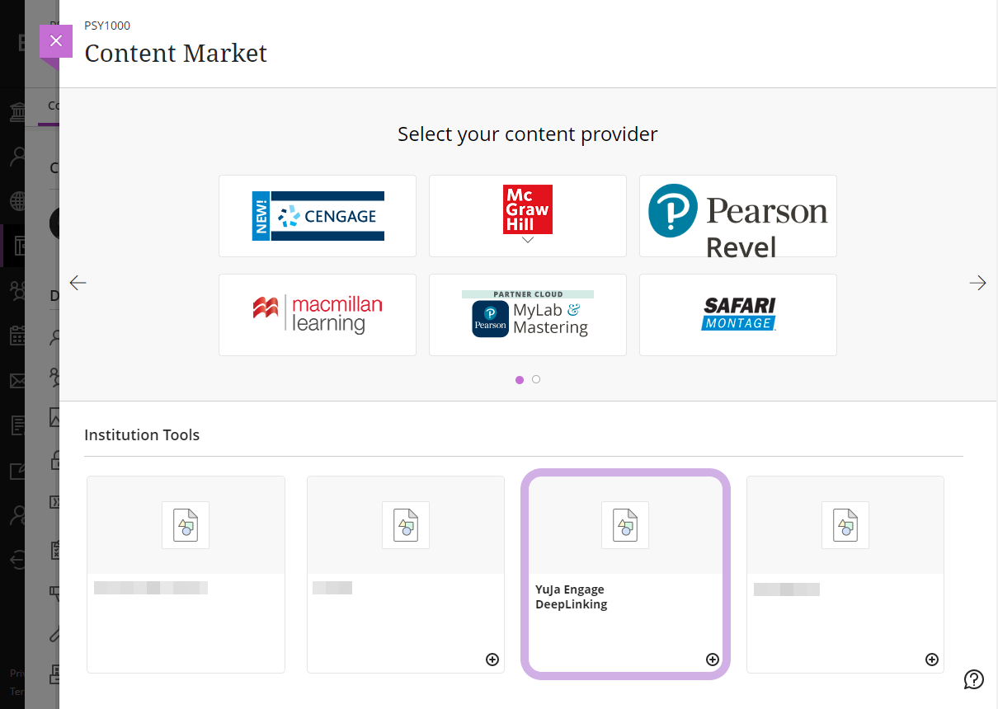The width and height of the screenshot is (998, 709).
Task: Open Institution page icon in background sidebar
Action: (17, 112)
